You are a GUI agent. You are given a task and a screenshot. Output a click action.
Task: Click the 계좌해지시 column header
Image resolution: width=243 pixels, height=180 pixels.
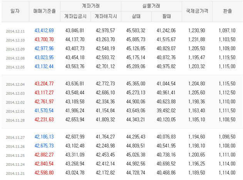(x=106, y=16)
